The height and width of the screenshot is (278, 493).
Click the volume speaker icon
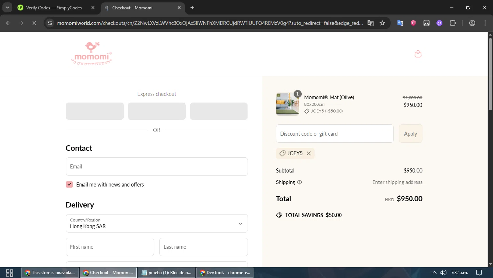(x=443, y=273)
